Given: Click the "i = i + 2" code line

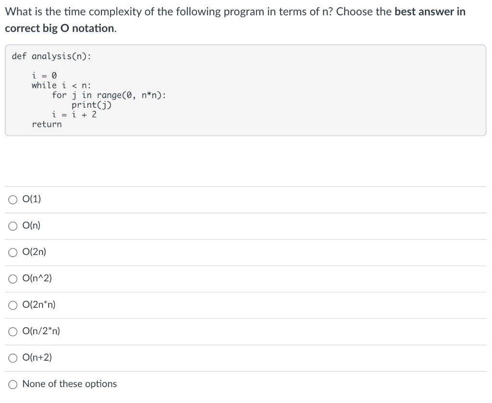Looking at the screenshot, I should tap(74, 114).
